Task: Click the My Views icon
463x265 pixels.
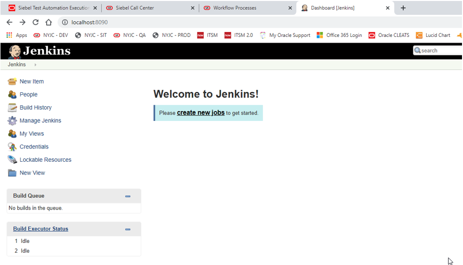Action: [12, 134]
